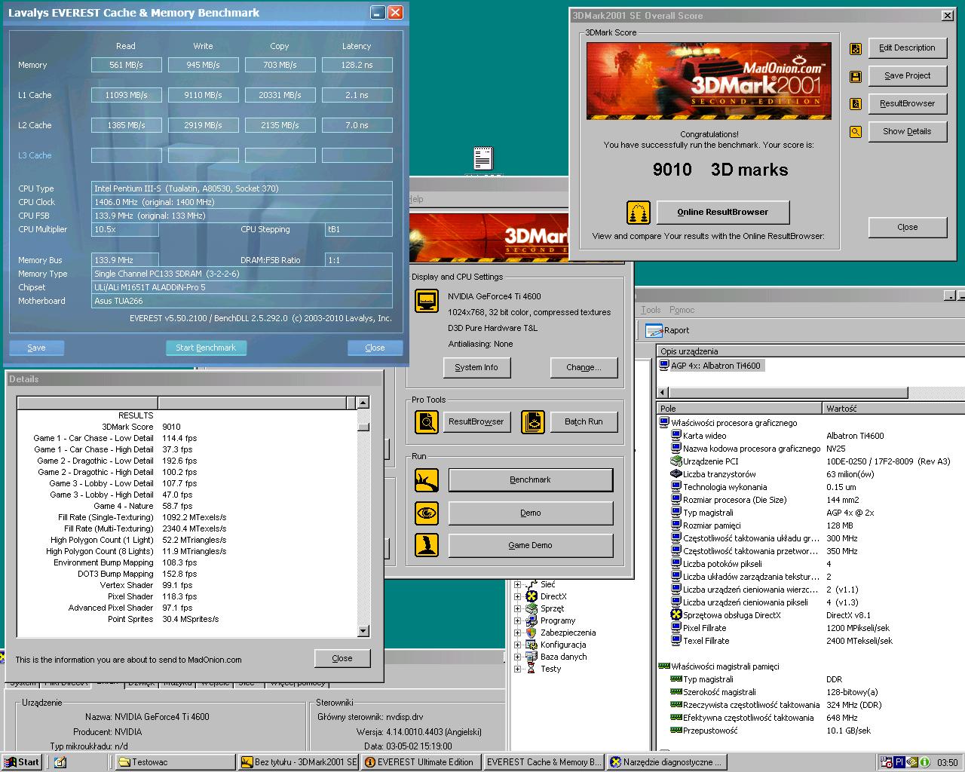Expand the Sprzęt tree node
965x772 pixels.
click(518, 608)
